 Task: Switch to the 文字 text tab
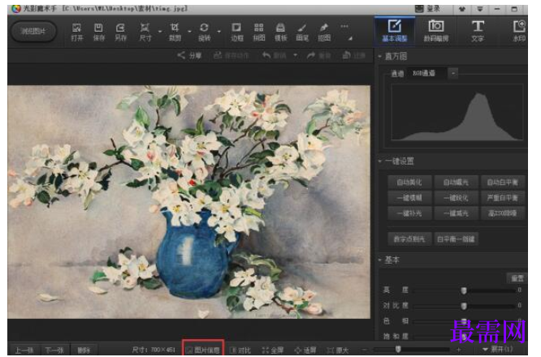point(478,31)
